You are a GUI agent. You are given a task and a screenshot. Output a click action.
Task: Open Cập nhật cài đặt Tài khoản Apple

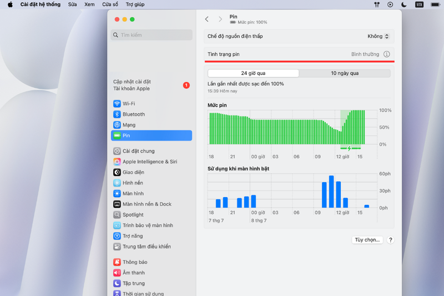151,85
